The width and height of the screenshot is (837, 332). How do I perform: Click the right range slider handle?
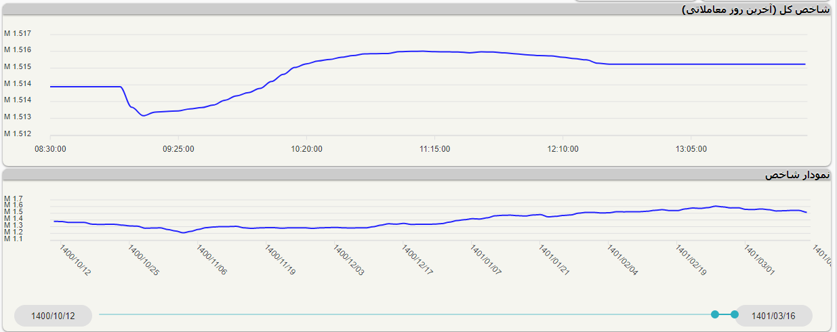coord(735,314)
